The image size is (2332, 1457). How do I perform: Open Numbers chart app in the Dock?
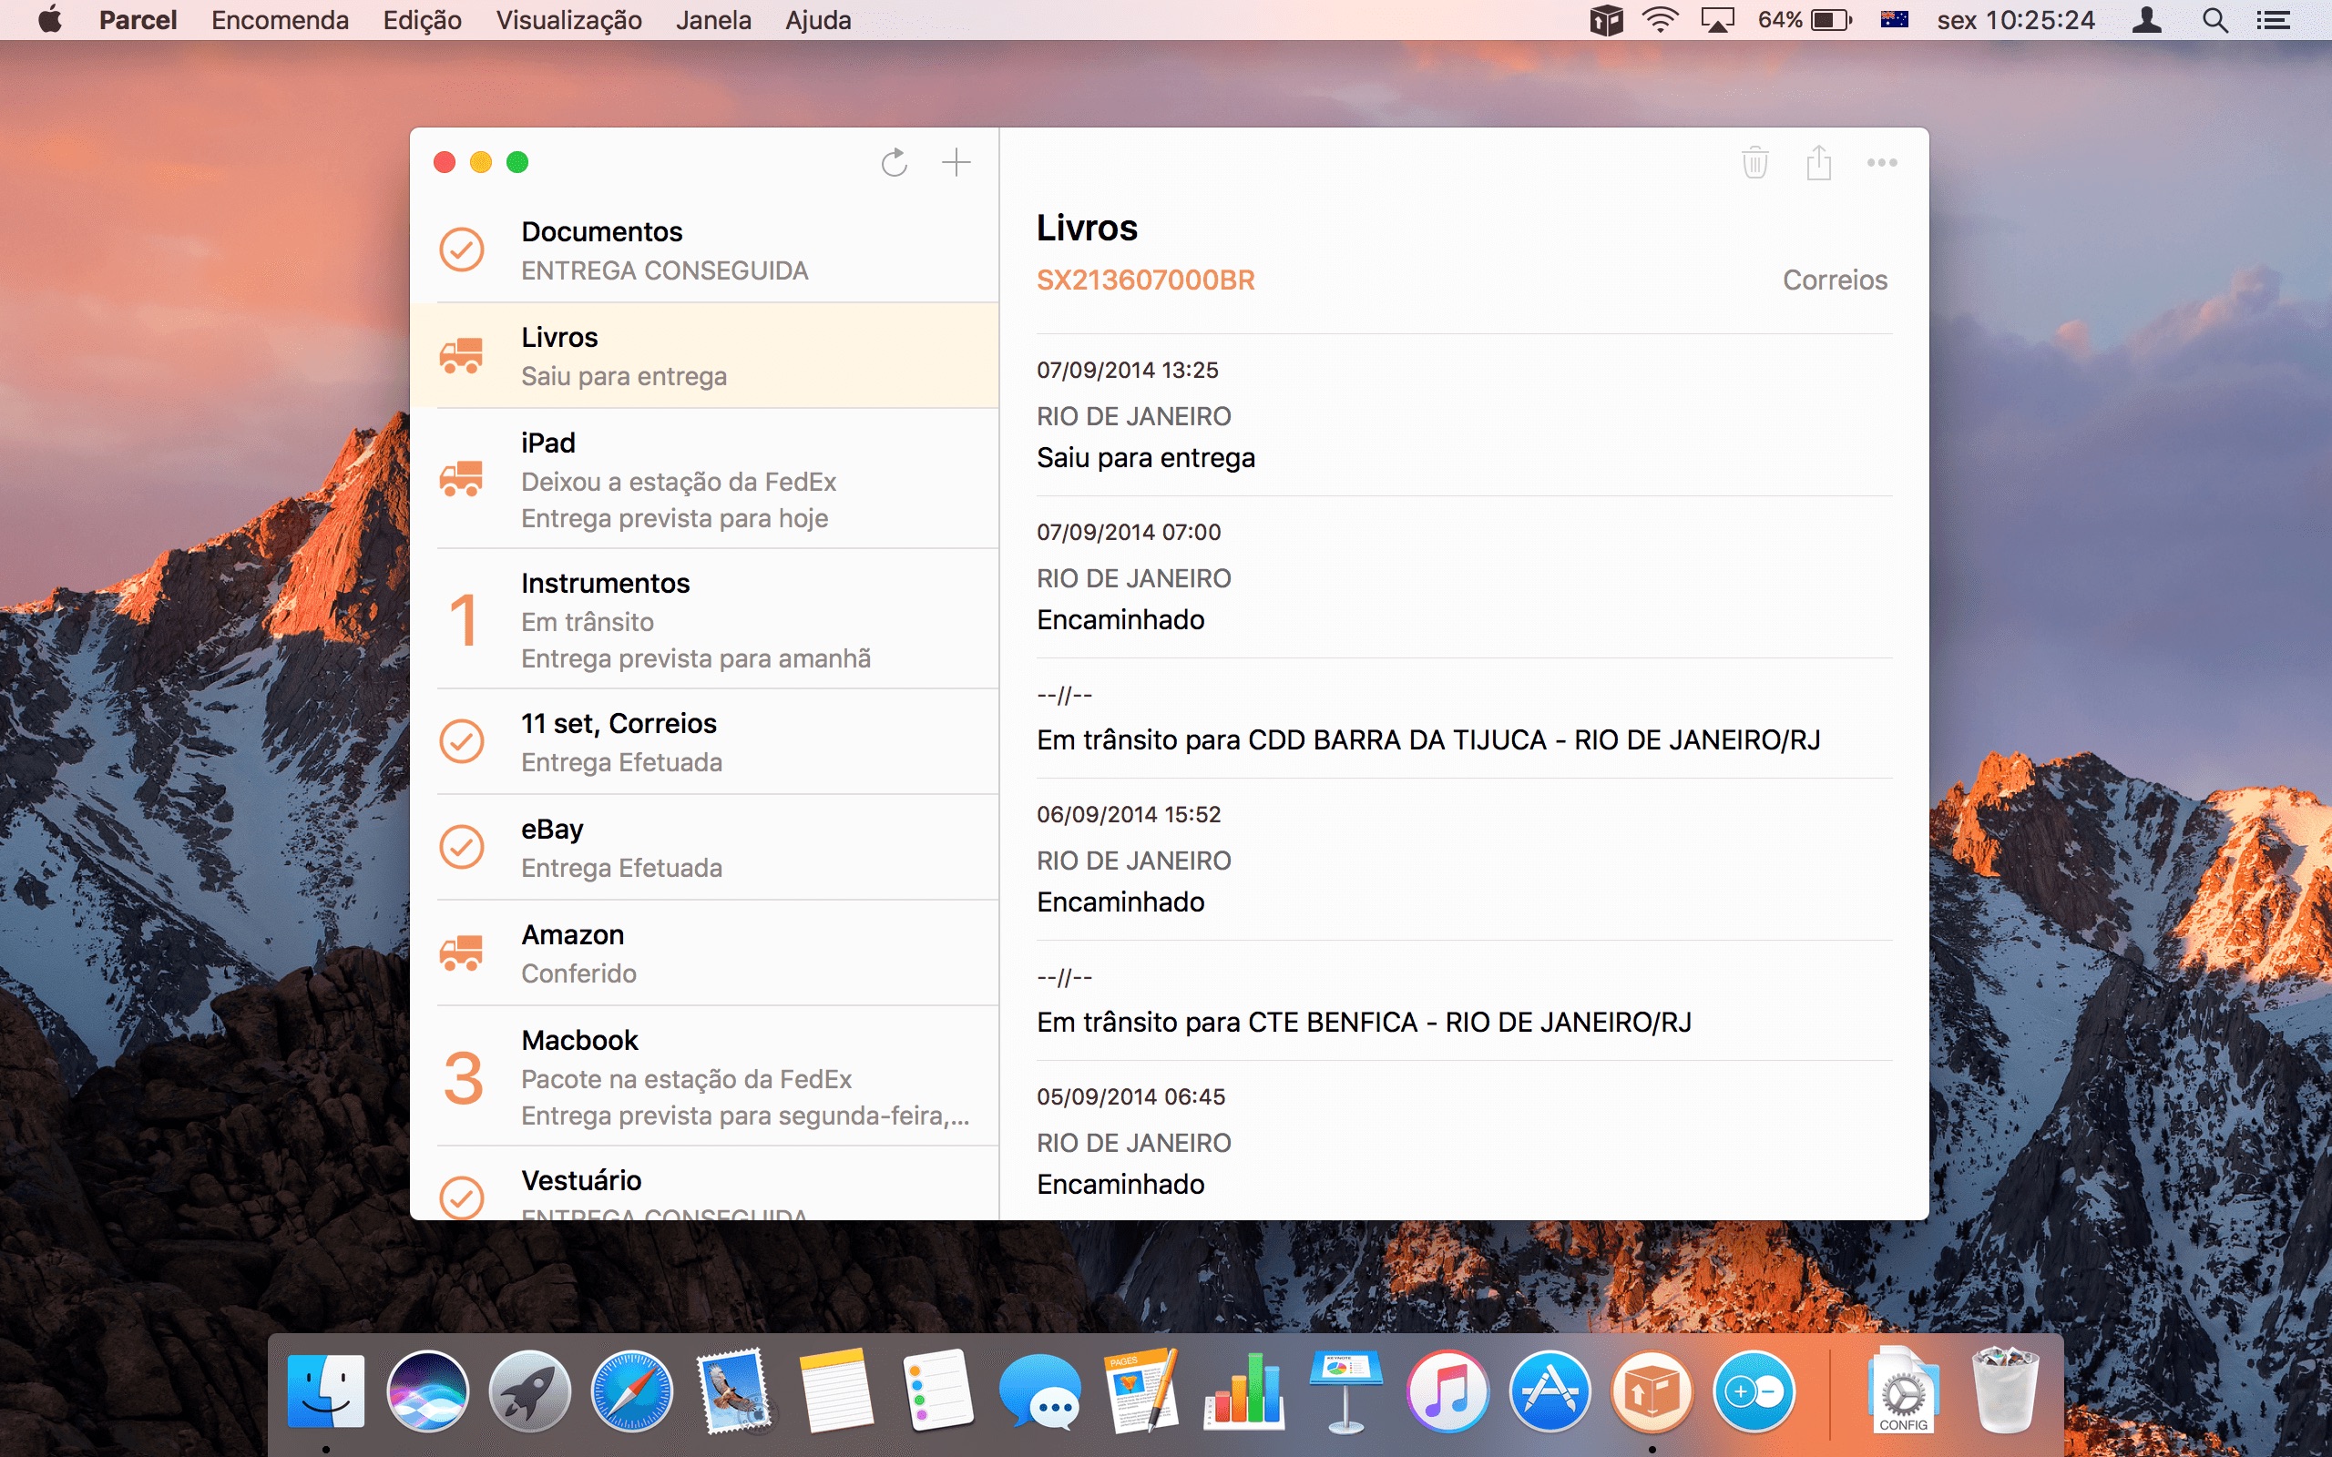1244,1391
